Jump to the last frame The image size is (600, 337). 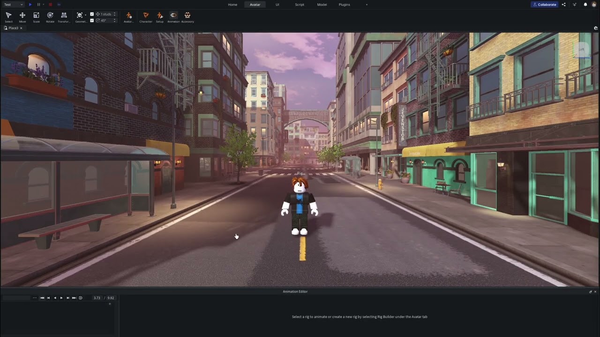74,298
